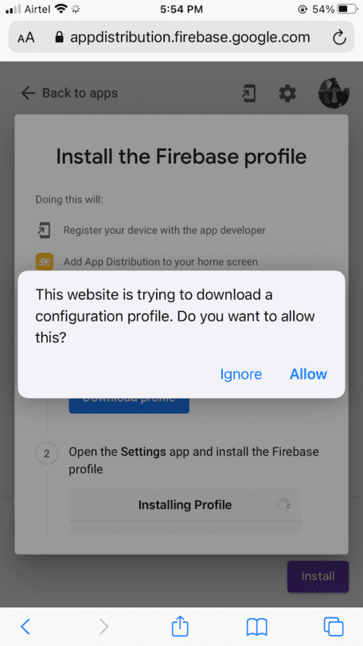Choose Ignore in the configuration profile dialog
Screen dimensions: 363x646
tap(241, 374)
